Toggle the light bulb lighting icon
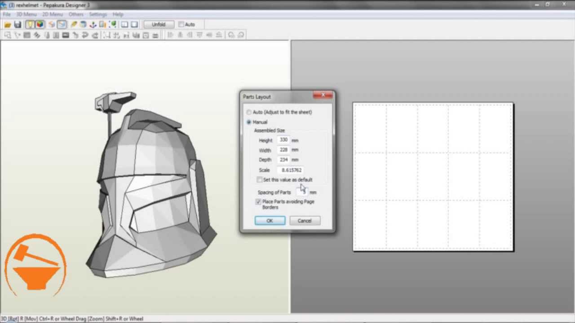Image resolution: width=575 pixels, height=323 pixels. pyautogui.click(x=30, y=25)
